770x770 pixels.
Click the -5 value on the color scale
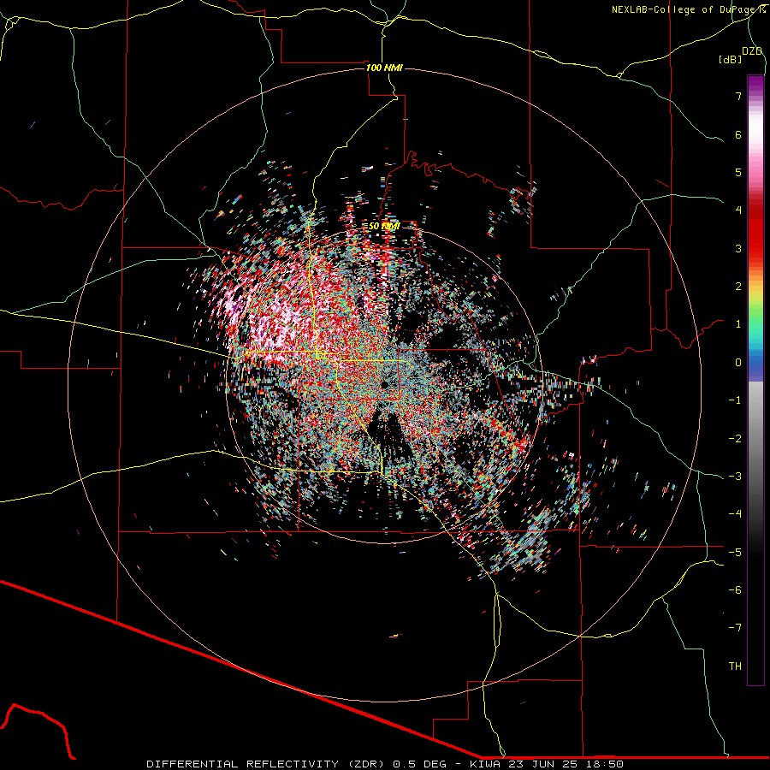click(735, 553)
